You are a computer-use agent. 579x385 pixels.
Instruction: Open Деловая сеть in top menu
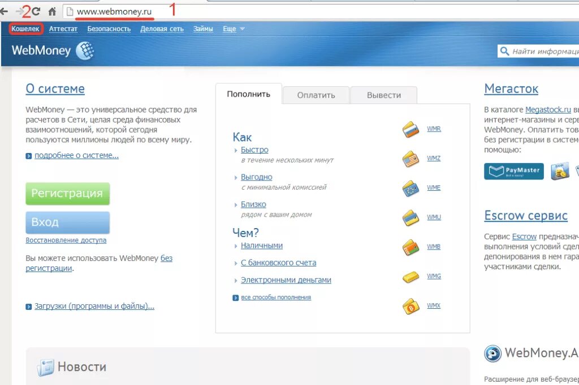point(162,29)
